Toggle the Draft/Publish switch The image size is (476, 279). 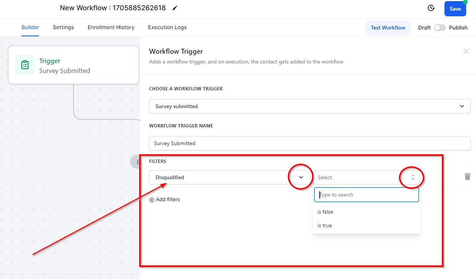coord(440,28)
